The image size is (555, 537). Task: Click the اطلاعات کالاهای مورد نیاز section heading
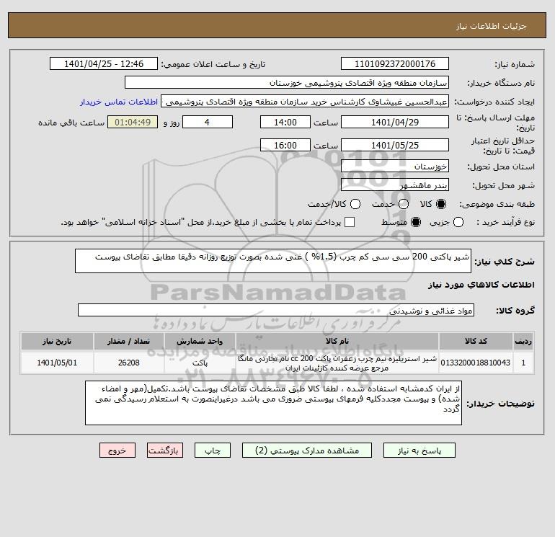click(481, 285)
